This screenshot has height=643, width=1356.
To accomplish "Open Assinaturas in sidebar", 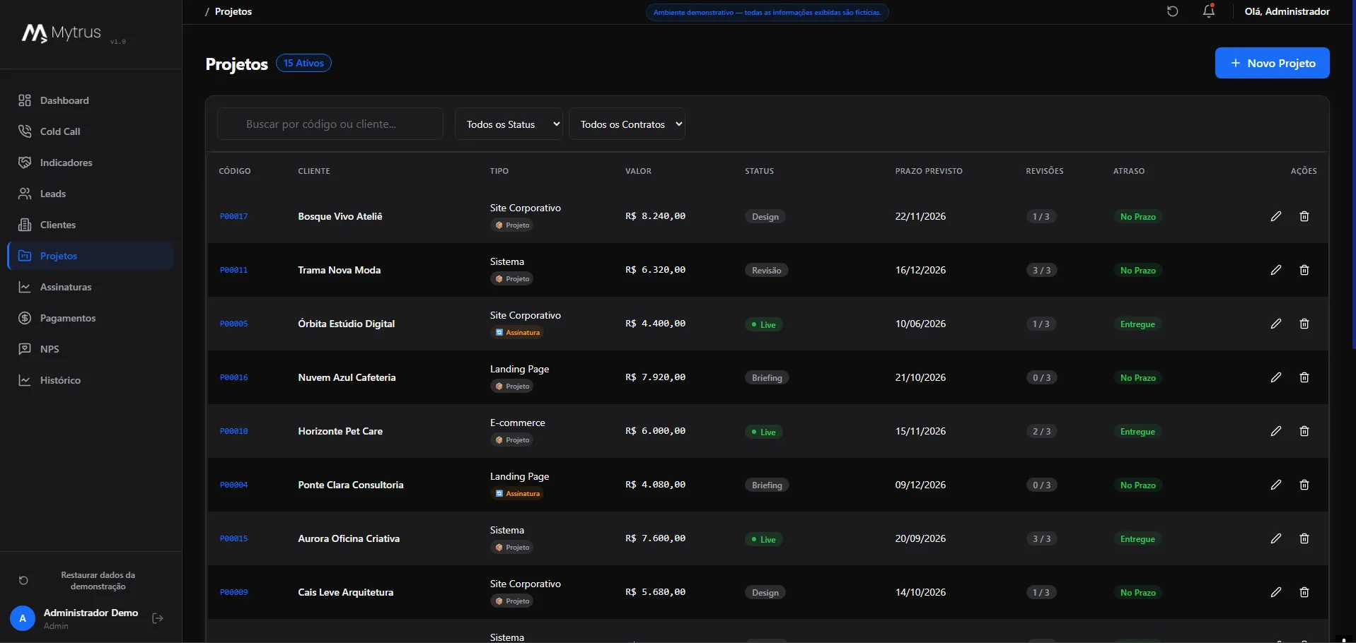I will click(91, 287).
